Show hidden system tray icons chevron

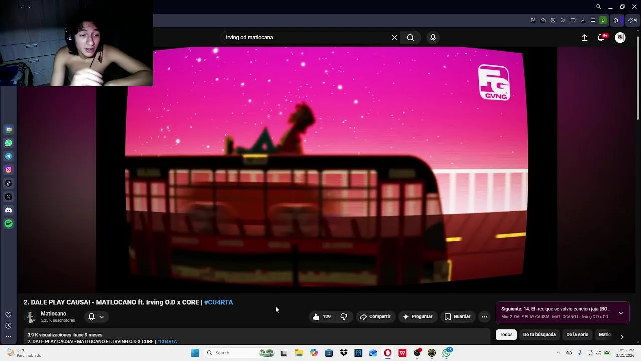click(558, 353)
